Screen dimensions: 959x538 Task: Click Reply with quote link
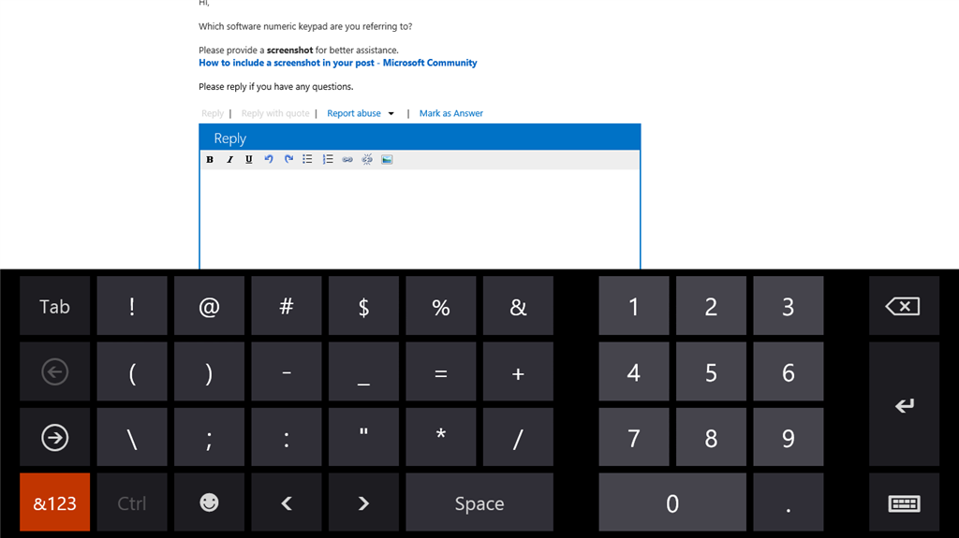[x=275, y=113]
